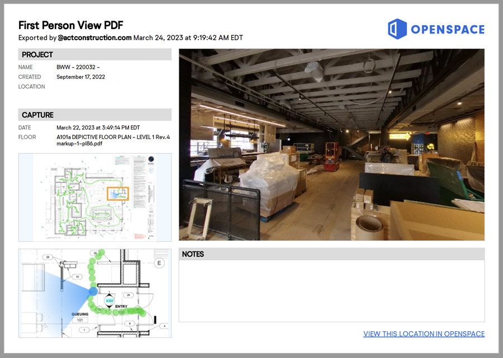Screen dimensions: 503x358
Task: Click the cyan elevation tag marker
Action: (110, 300)
